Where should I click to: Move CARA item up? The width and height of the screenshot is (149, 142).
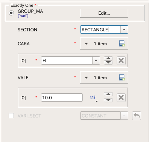[x=108, y=59]
